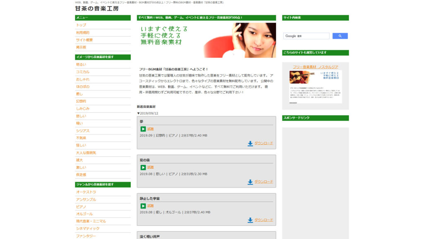Browse ファンタジー genre
This screenshot has width=424, height=239.
[x=86, y=236]
